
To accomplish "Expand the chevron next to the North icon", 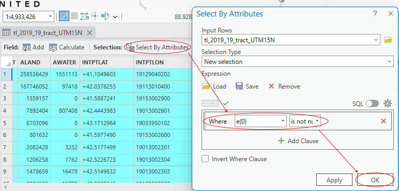I will coord(115,17).
